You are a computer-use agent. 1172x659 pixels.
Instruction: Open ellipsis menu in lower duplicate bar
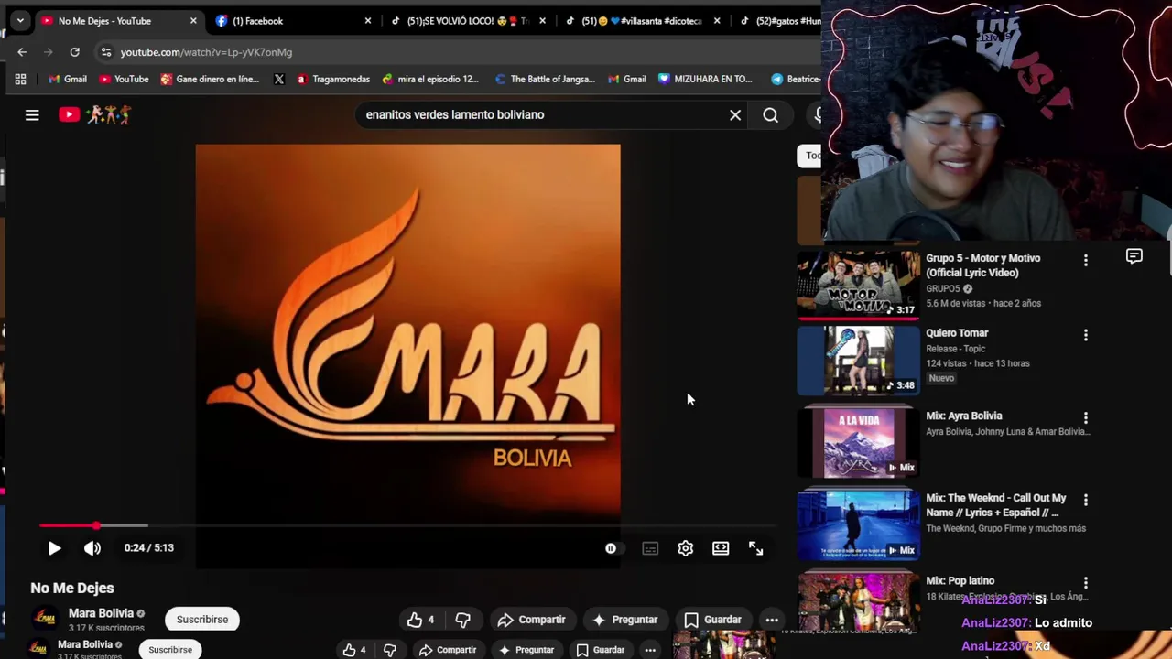(x=650, y=650)
